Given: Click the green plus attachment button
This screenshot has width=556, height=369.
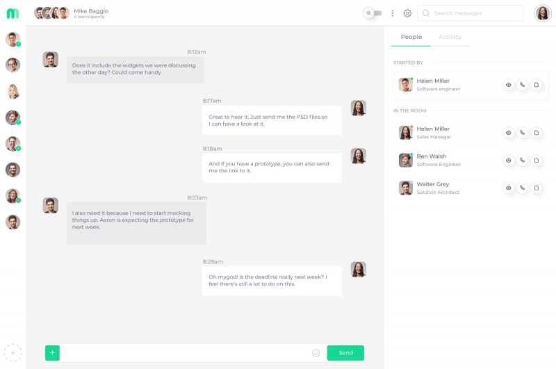Looking at the screenshot, I should click(52, 353).
